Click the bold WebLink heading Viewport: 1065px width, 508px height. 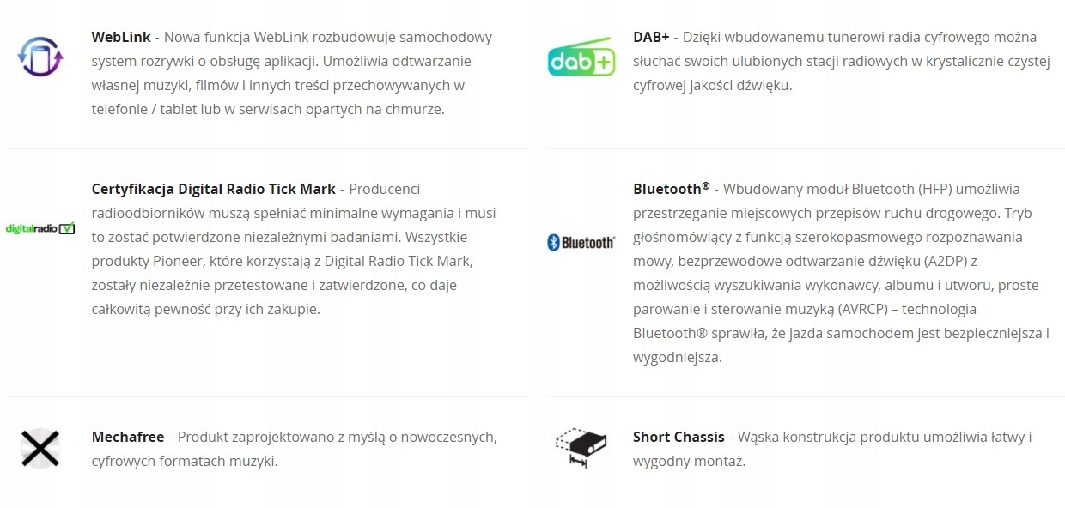[121, 38]
